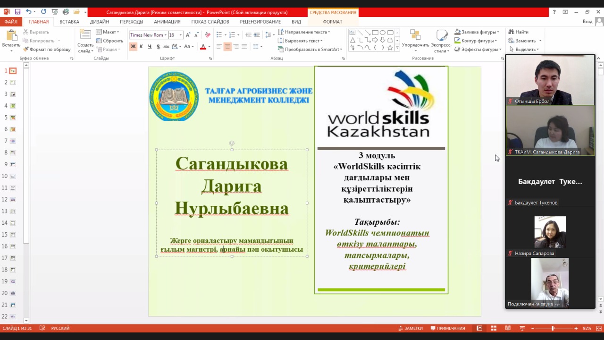Click the Paste (Вставить) clipboard icon

coord(11,36)
